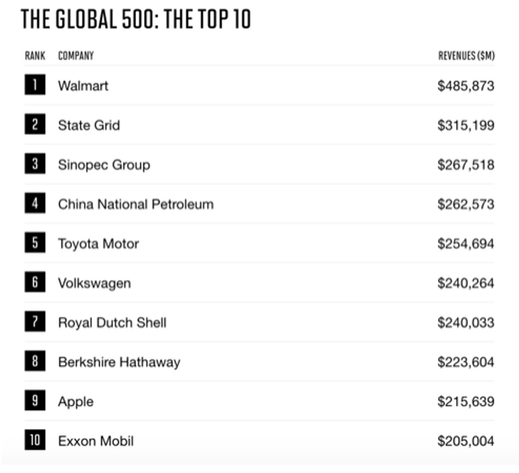The height and width of the screenshot is (473, 519).
Task: Click the rank 6 badge beside Volkswagen
Action: click(35, 282)
